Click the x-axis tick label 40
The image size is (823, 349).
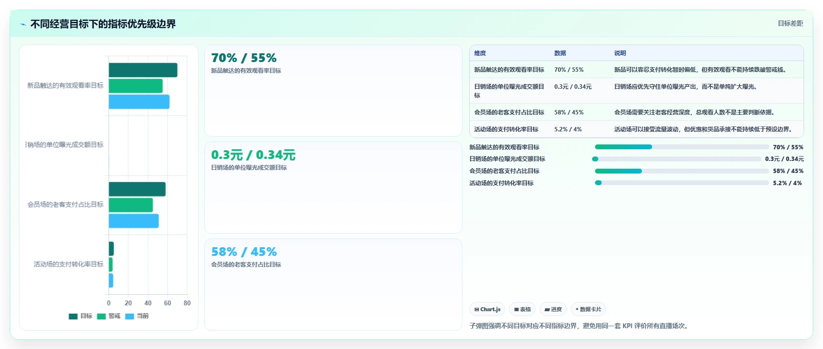tap(148, 303)
